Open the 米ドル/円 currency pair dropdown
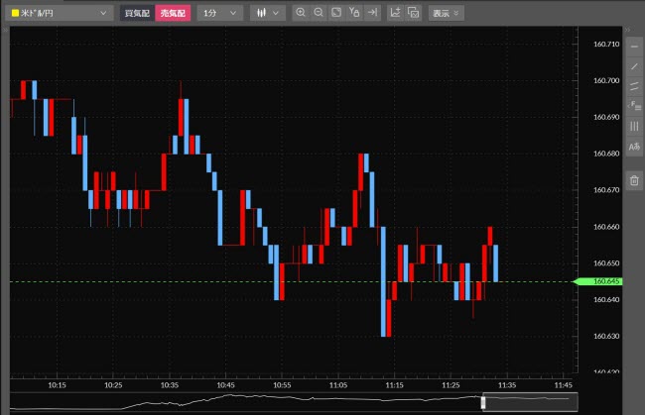The width and height of the screenshot is (645, 415). click(x=59, y=13)
